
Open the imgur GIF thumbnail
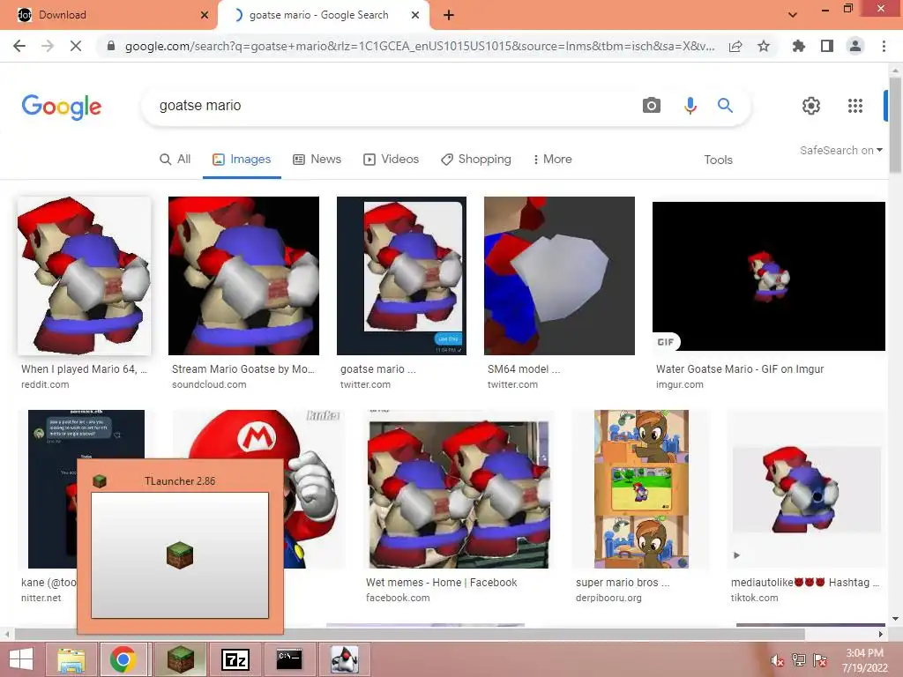(768, 276)
